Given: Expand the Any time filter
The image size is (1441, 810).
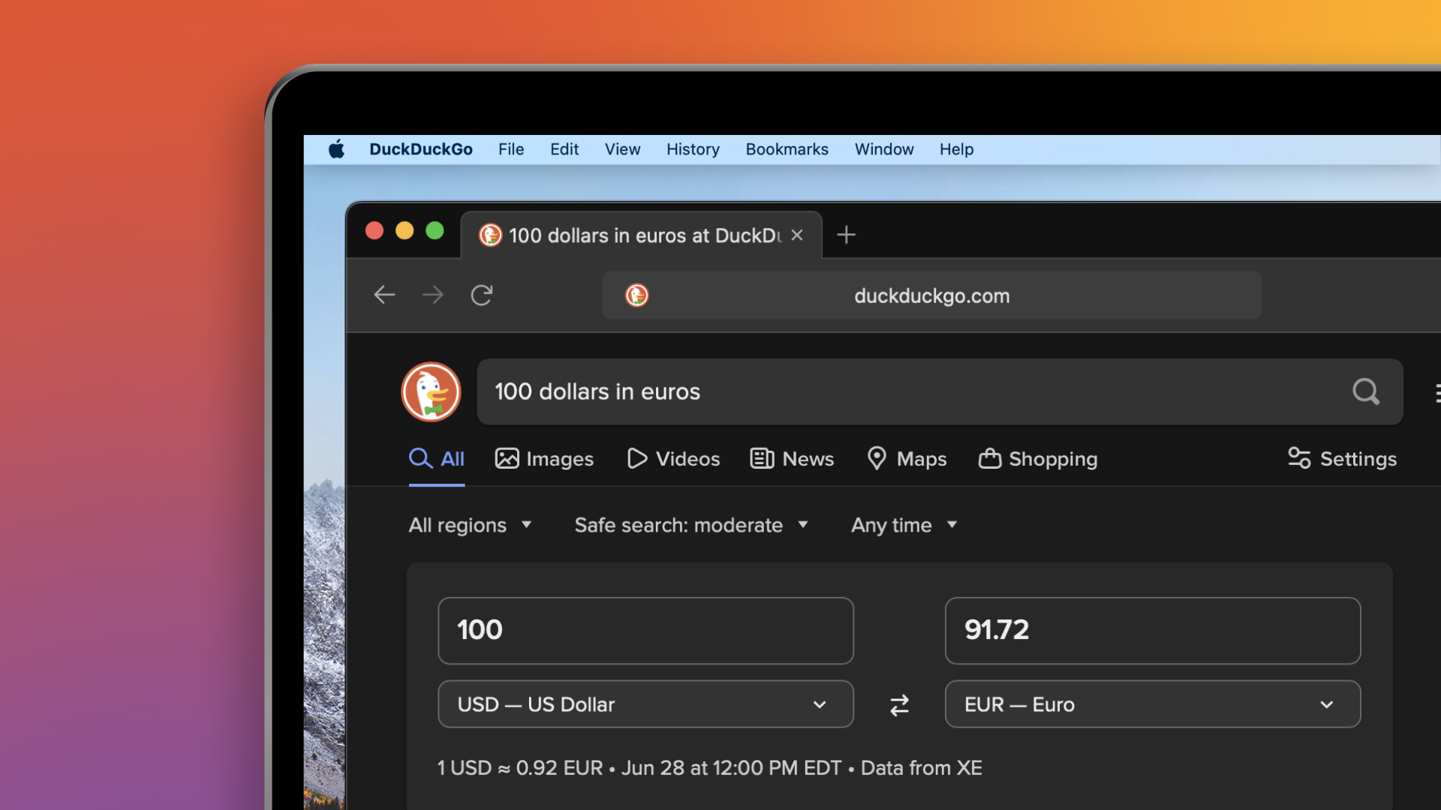Looking at the screenshot, I should pyautogui.click(x=904, y=525).
